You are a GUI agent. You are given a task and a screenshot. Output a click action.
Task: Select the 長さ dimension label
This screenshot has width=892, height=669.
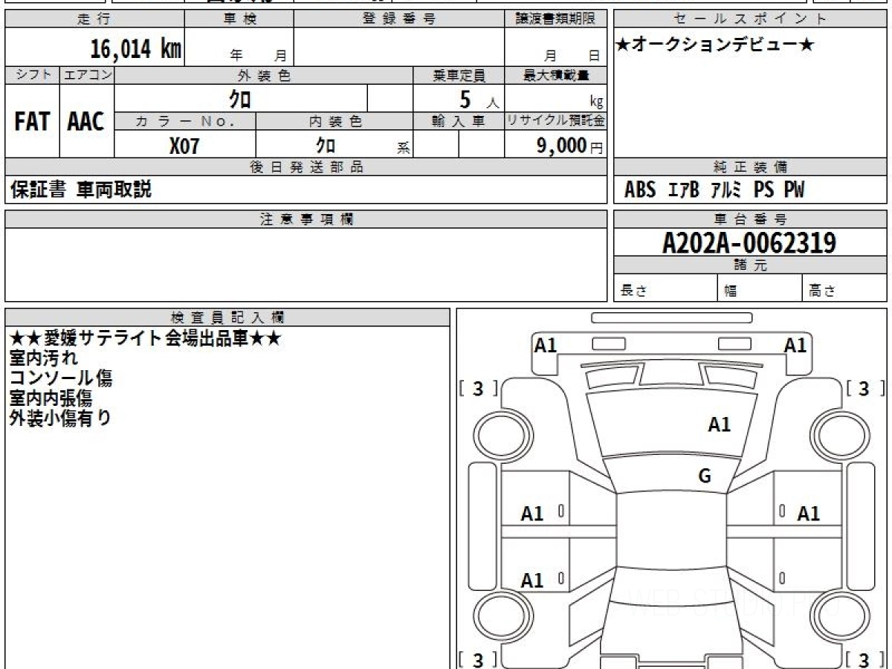tap(633, 291)
